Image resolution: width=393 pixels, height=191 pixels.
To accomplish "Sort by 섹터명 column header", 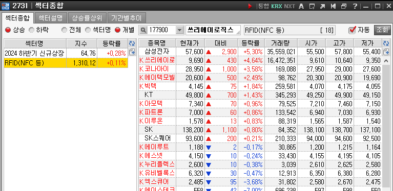I will coord(35,43).
